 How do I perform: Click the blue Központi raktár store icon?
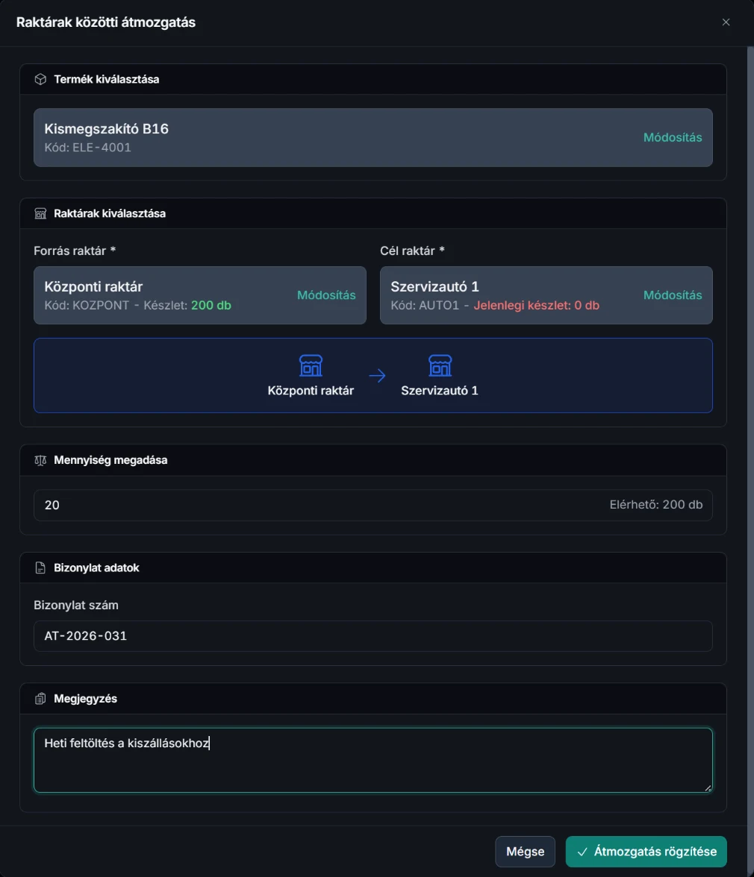tap(311, 365)
